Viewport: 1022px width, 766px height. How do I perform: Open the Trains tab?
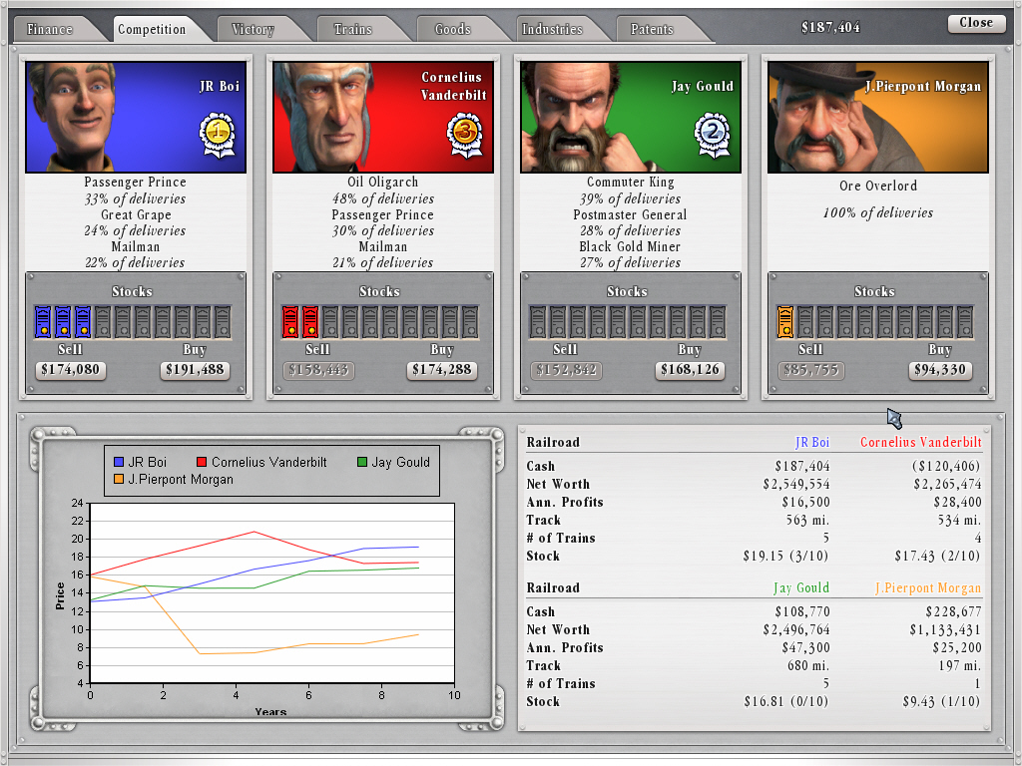352,29
